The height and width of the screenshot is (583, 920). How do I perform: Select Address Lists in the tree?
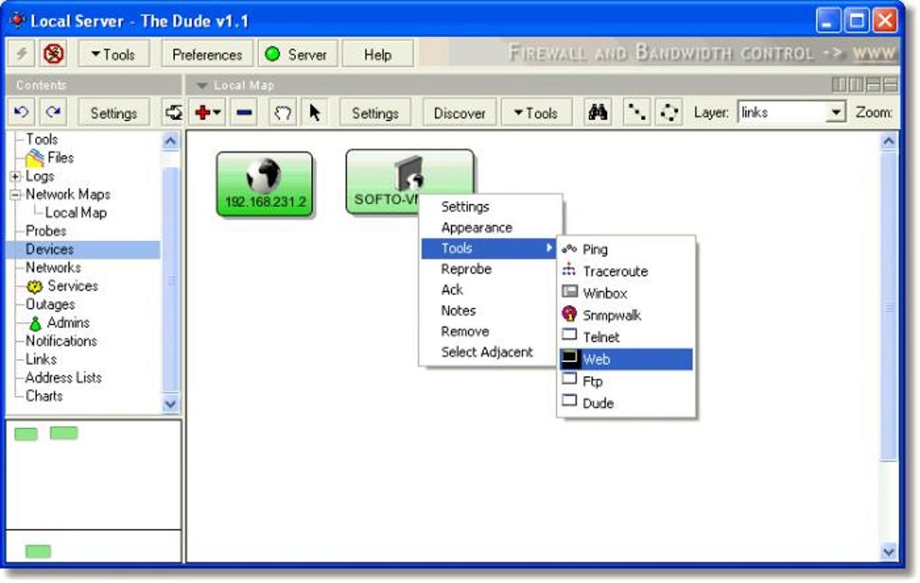click(x=63, y=377)
